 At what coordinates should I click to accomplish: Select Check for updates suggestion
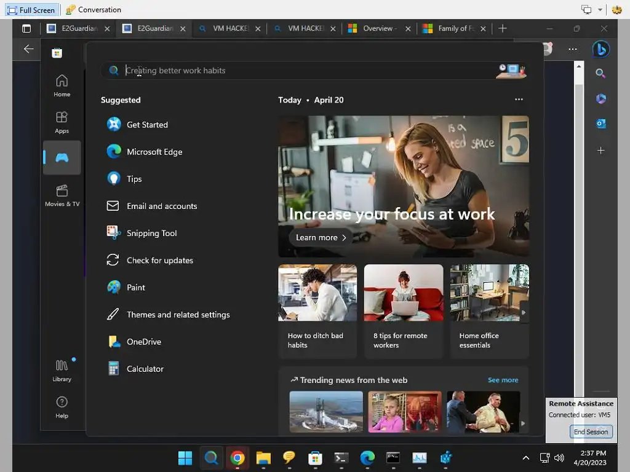pos(150,261)
